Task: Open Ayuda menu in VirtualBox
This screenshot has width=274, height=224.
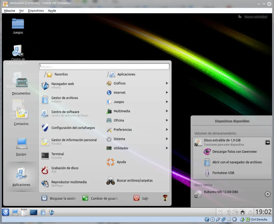Action: coord(52,10)
